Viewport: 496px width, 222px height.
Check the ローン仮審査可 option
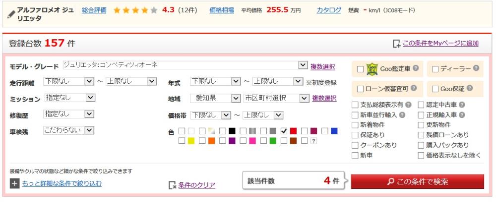pos(360,89)
